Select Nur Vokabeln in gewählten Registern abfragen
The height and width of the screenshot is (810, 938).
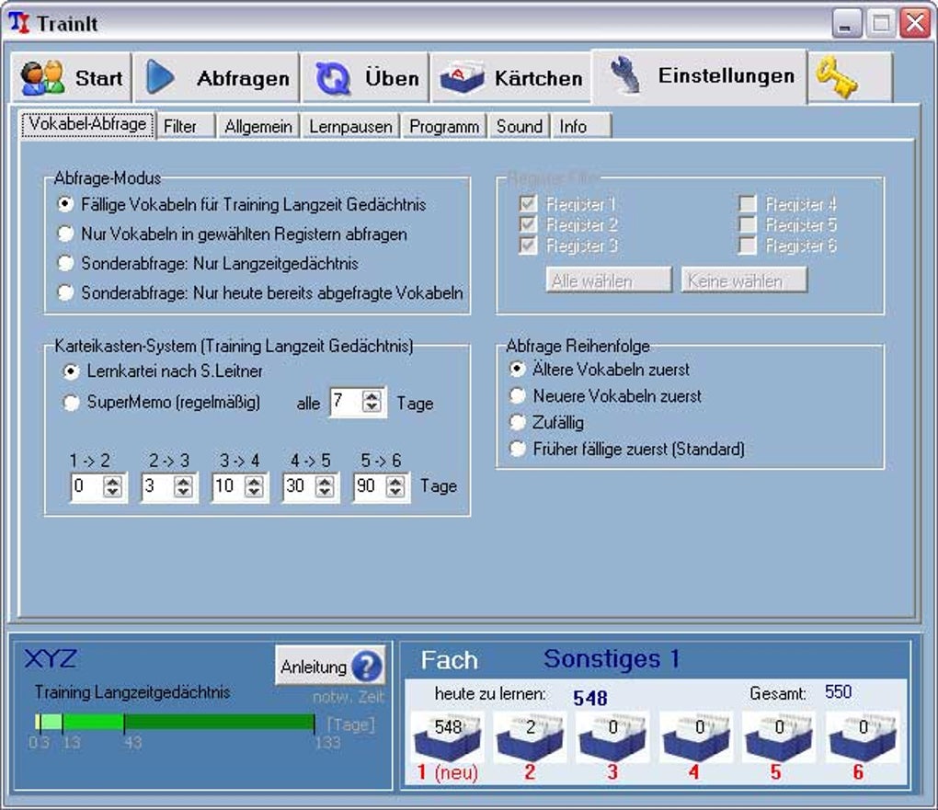[232, 234]
